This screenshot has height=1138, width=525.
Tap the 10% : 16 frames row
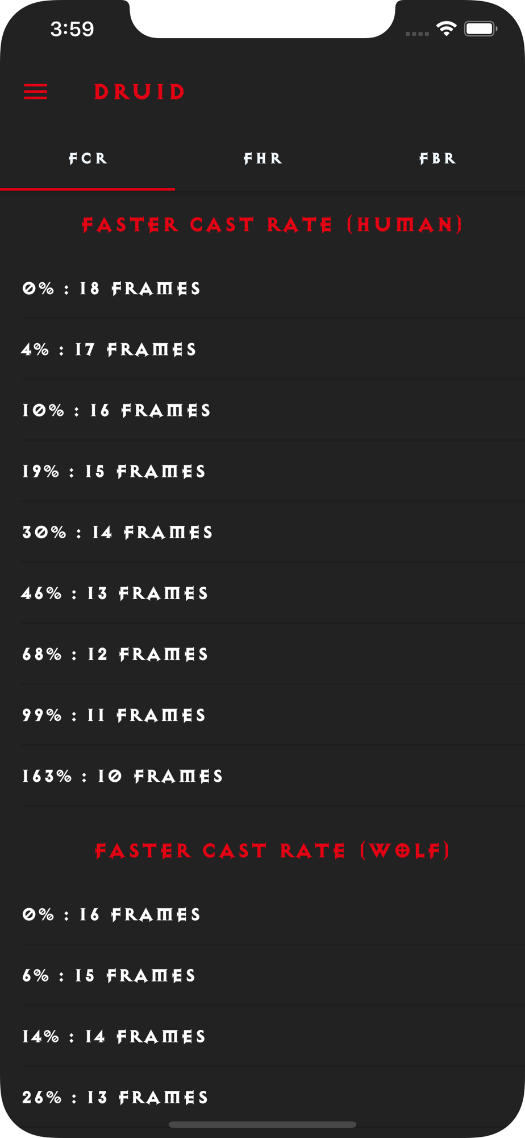(x=273, y=410)
